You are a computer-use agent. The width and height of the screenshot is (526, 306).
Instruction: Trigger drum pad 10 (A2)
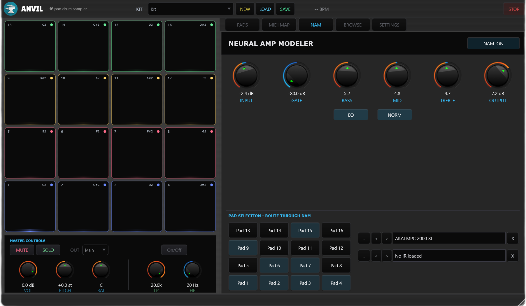[83, 99]
